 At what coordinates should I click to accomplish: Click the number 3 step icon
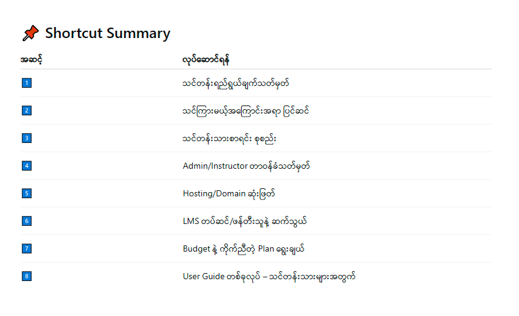click(x=27, y=138)
